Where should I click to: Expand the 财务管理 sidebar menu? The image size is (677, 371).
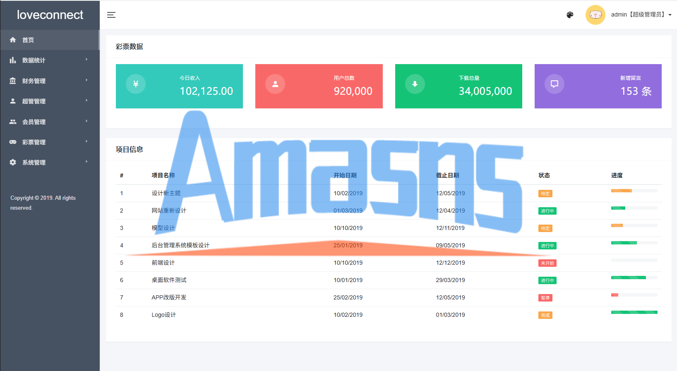(x=50, y=81)
